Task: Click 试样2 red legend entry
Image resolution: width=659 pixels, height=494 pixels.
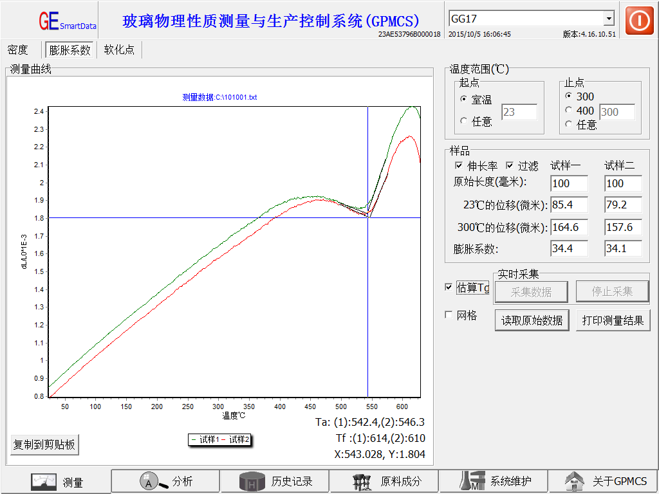Action: [236, 440]
